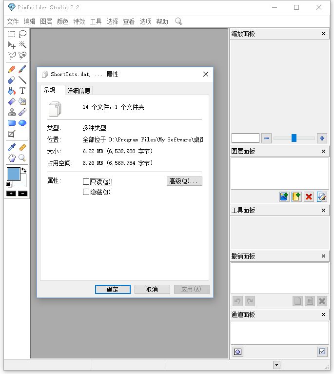Switch to the 详细信息 tab
The image size is (334, 374).
(x=79, y=91)
